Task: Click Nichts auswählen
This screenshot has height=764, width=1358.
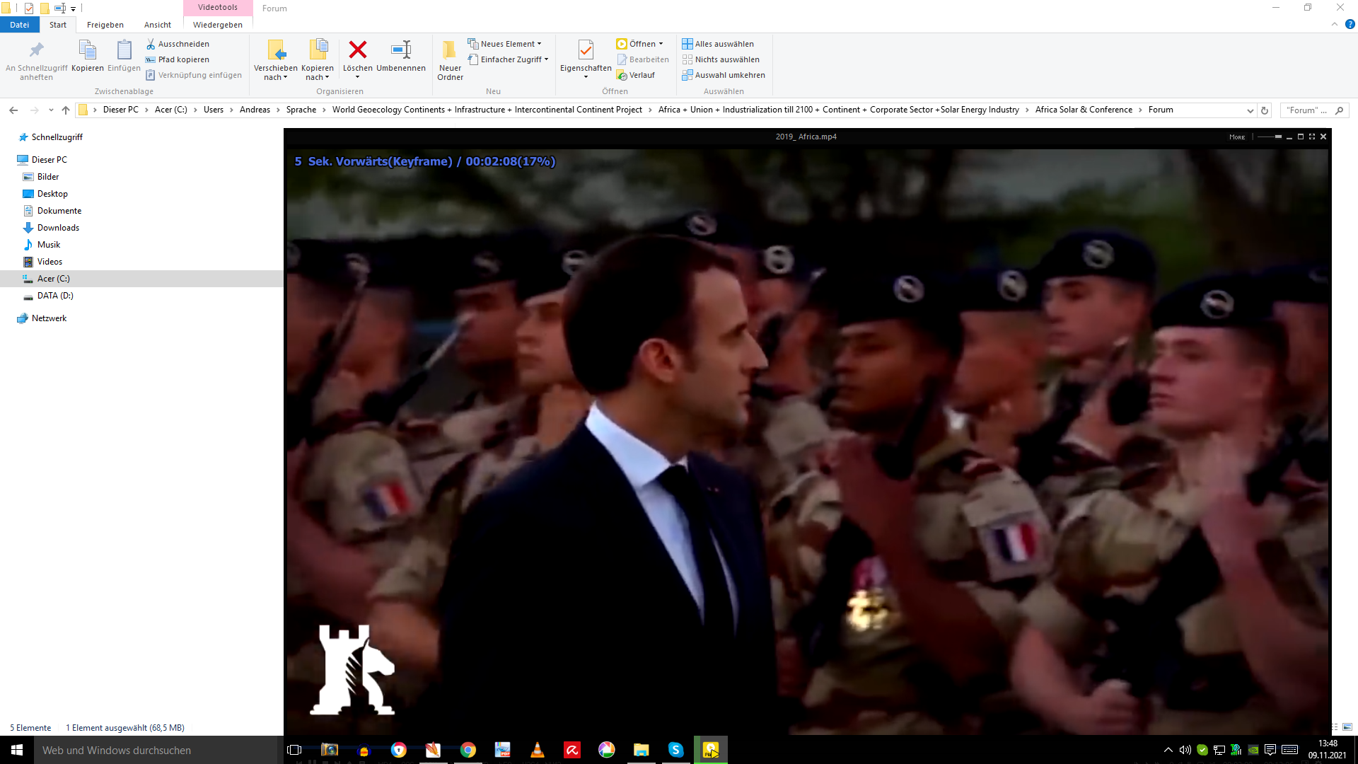Action: [x=721, y=59]
